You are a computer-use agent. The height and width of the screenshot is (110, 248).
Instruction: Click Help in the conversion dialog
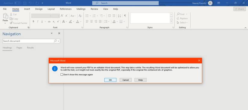tap(140, 80)
